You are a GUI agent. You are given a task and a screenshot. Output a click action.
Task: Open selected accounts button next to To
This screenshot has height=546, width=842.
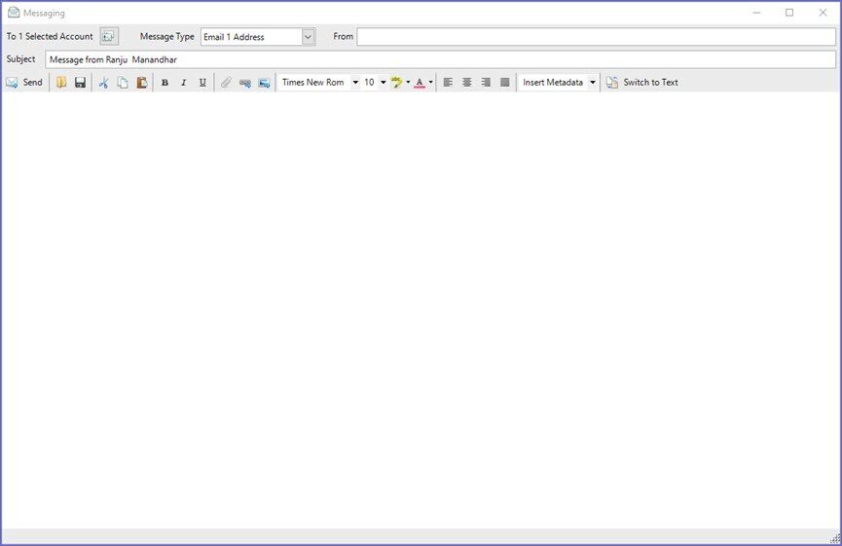coord(109,37)
